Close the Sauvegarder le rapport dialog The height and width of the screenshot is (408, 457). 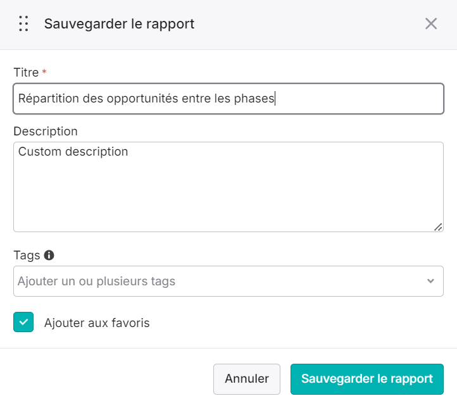pos(431,23)
